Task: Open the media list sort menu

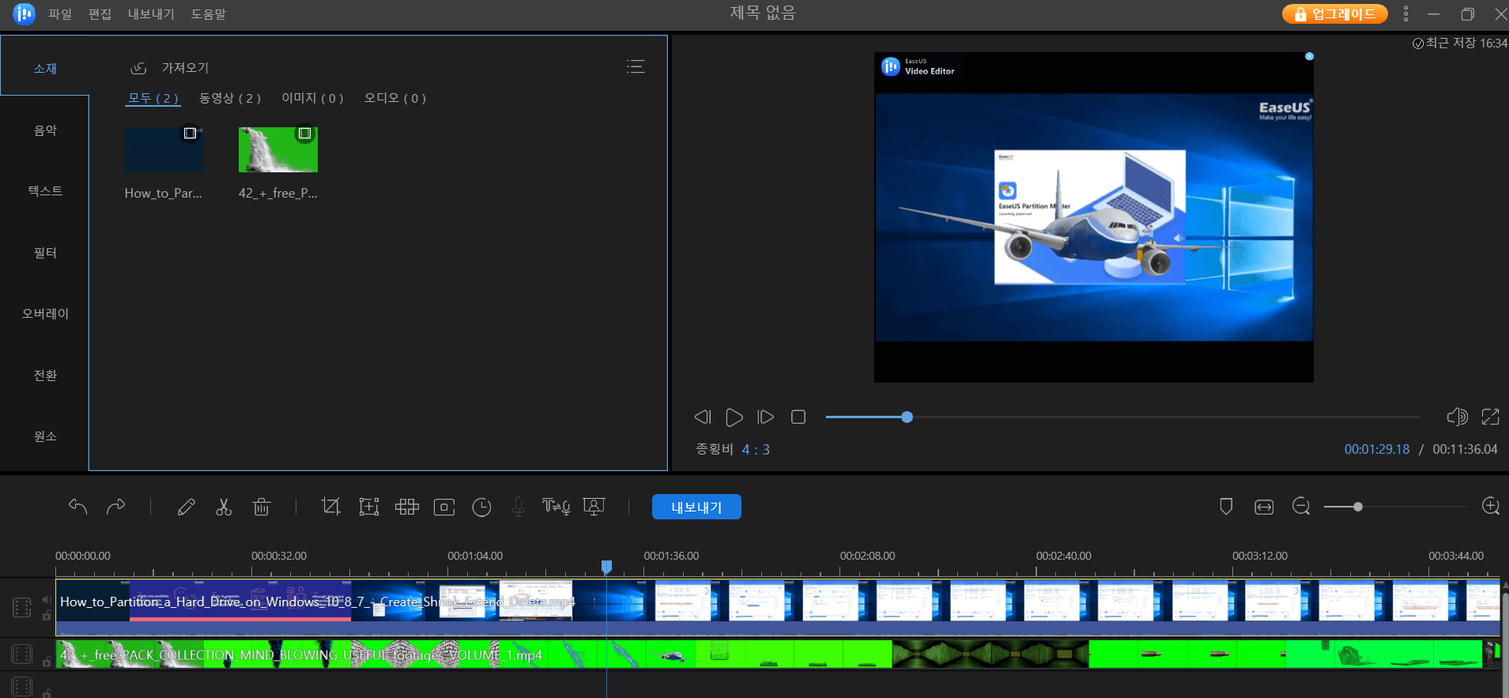Action: (x=636, y=67)
